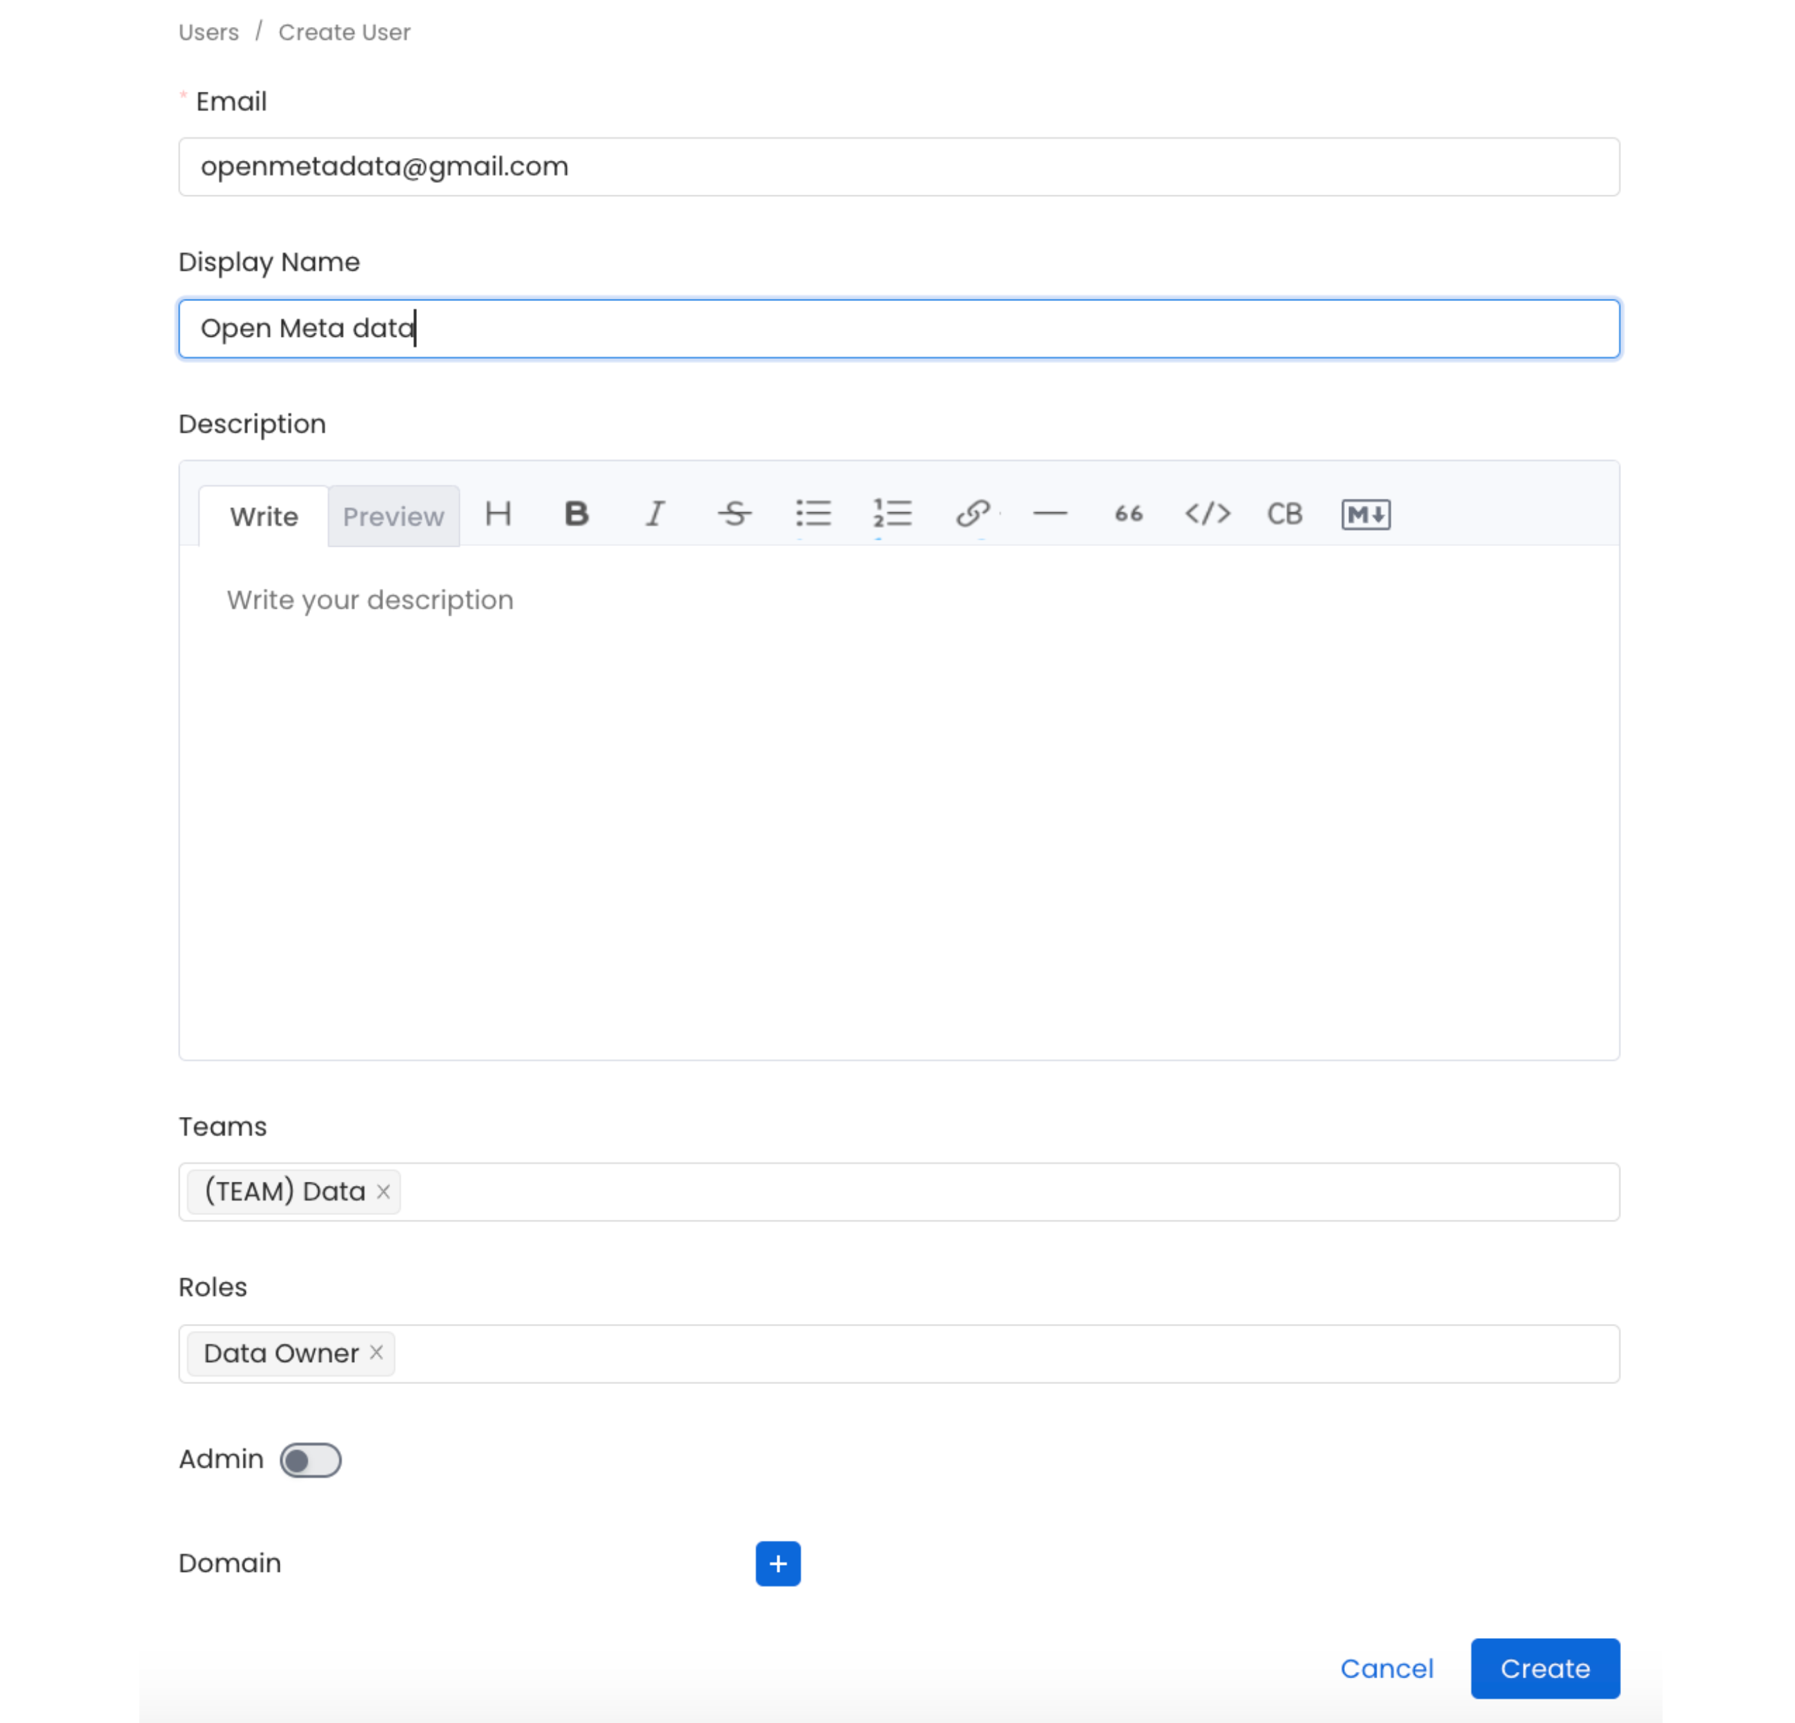The height and width of the screenshot is (1723, 1795).
Task: Insert a code block with the CB icon
Action: point(1284,514)
